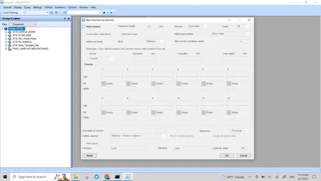Screen dimensions: 321x181
Task: Expand the SITE STABILIZER tree node
Action: coord(6,35)
